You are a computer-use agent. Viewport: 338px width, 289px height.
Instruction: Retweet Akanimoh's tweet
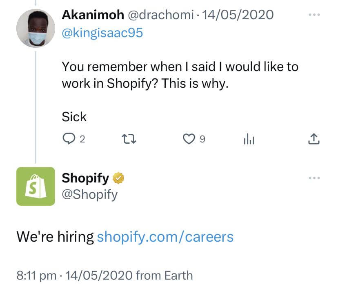129,140
